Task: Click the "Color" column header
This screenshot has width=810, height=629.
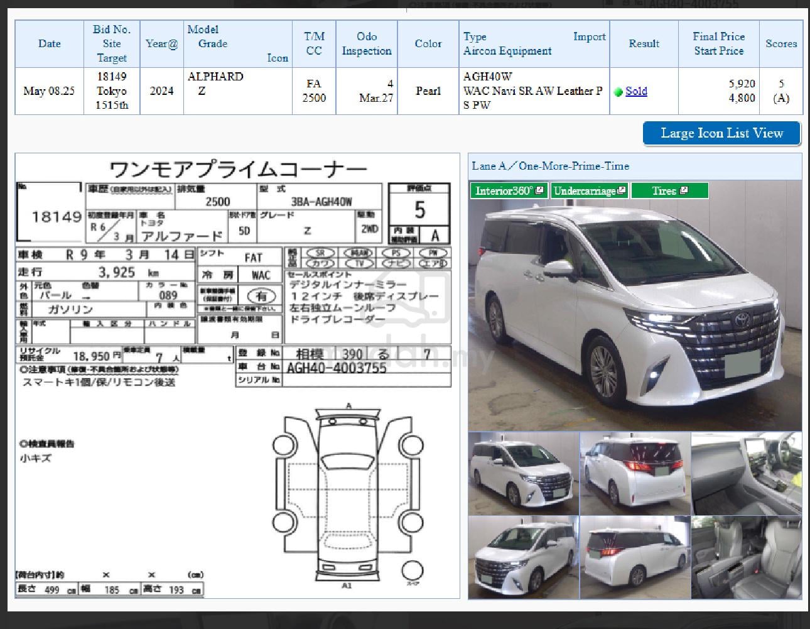Action: click(428, 44)
